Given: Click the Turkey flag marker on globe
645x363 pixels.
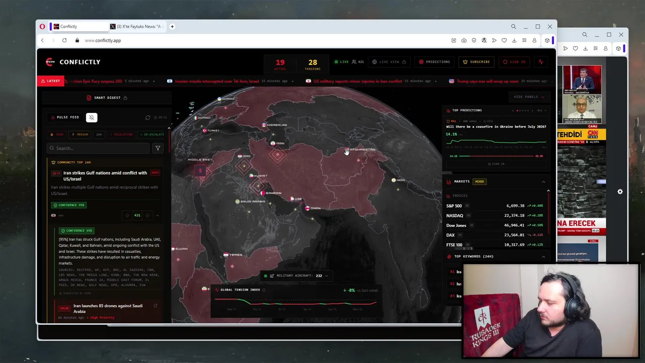Looking at the screenshot, I should pyautogui.click(x=205, y=131).
